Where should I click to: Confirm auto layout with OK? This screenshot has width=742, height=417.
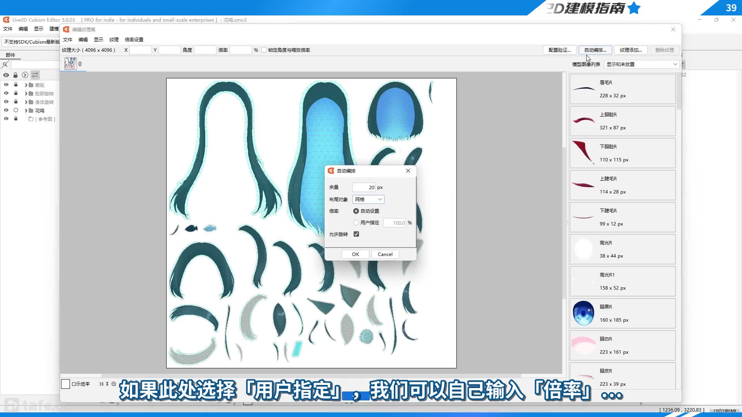point(356,254)
